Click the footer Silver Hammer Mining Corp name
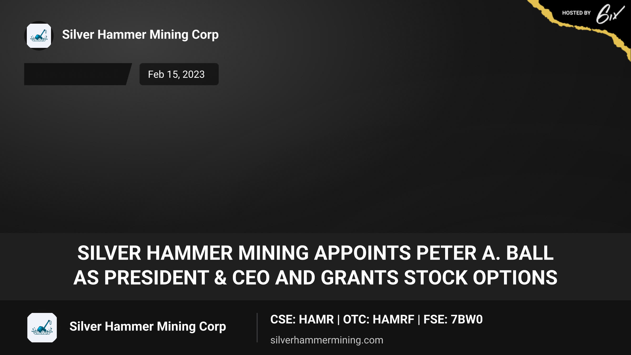The width and height of the screenshot is (631, 355). pos(148,327)
